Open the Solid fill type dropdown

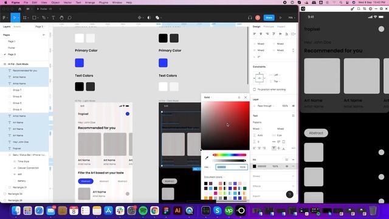pos(208,97)
